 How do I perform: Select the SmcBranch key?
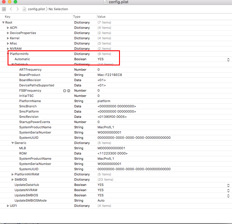click(28, 106)
